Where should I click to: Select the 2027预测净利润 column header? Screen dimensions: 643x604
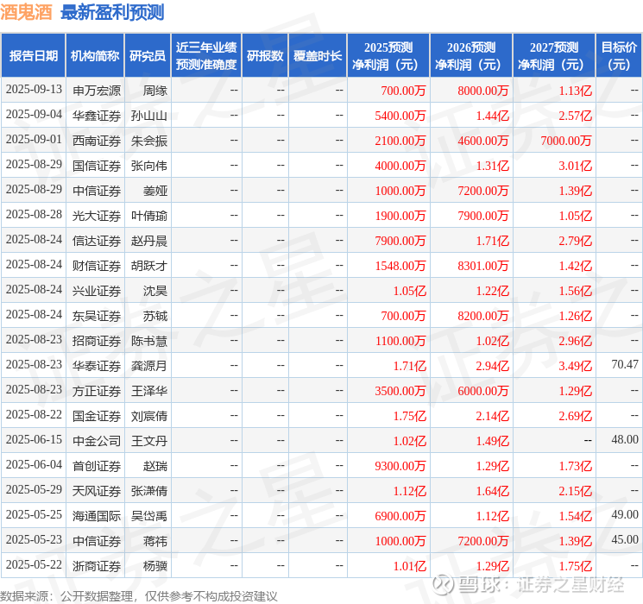pos(554,56)
